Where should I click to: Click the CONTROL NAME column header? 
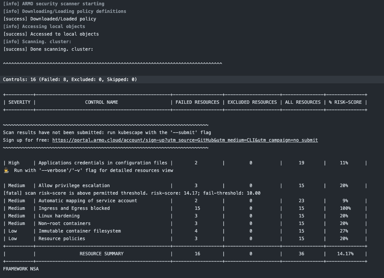[101, 102]
